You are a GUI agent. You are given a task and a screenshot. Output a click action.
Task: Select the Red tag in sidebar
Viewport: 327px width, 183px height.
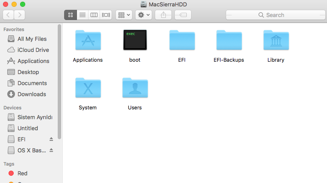(x=22, y=173)
